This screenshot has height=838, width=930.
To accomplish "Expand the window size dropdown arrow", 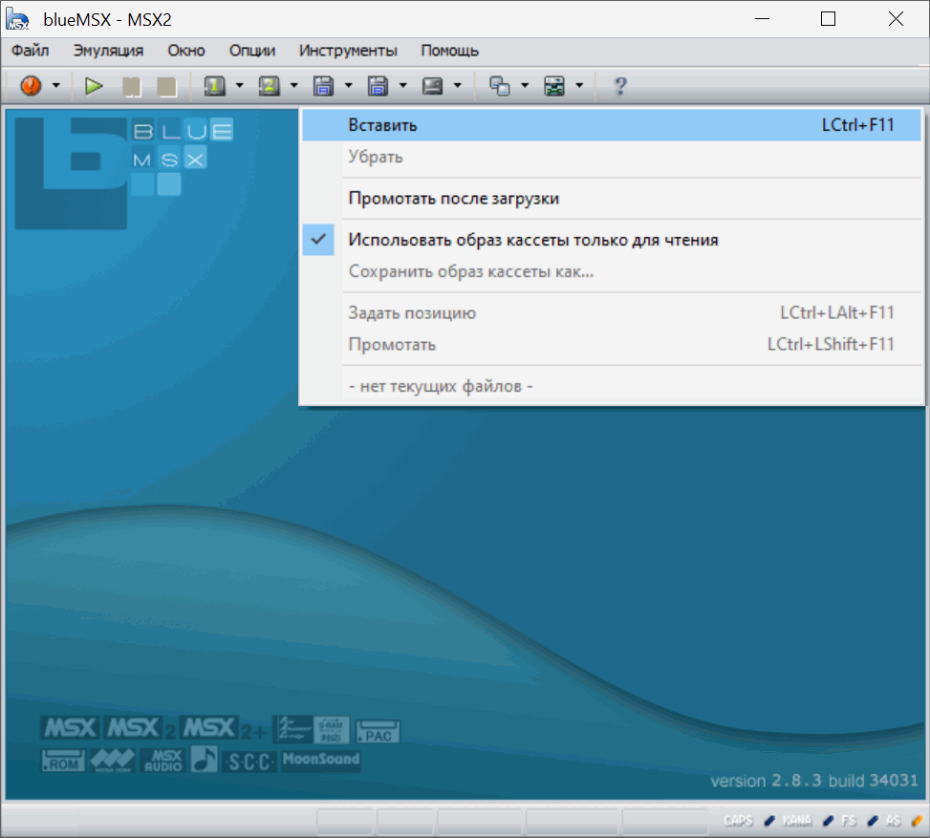I will pyautogui.click(x=525, y=86).
